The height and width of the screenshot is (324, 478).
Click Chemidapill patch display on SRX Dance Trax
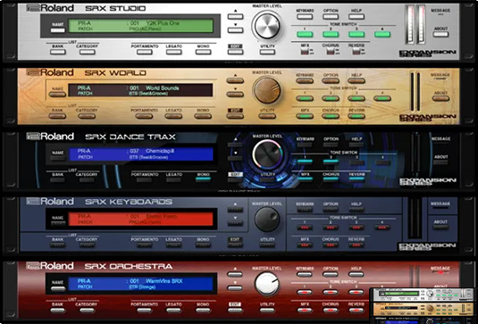(141, 154)
